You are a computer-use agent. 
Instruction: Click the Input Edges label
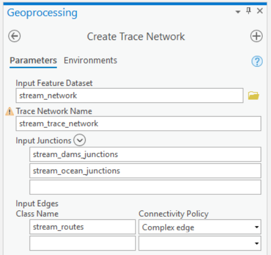coord(37,204)
